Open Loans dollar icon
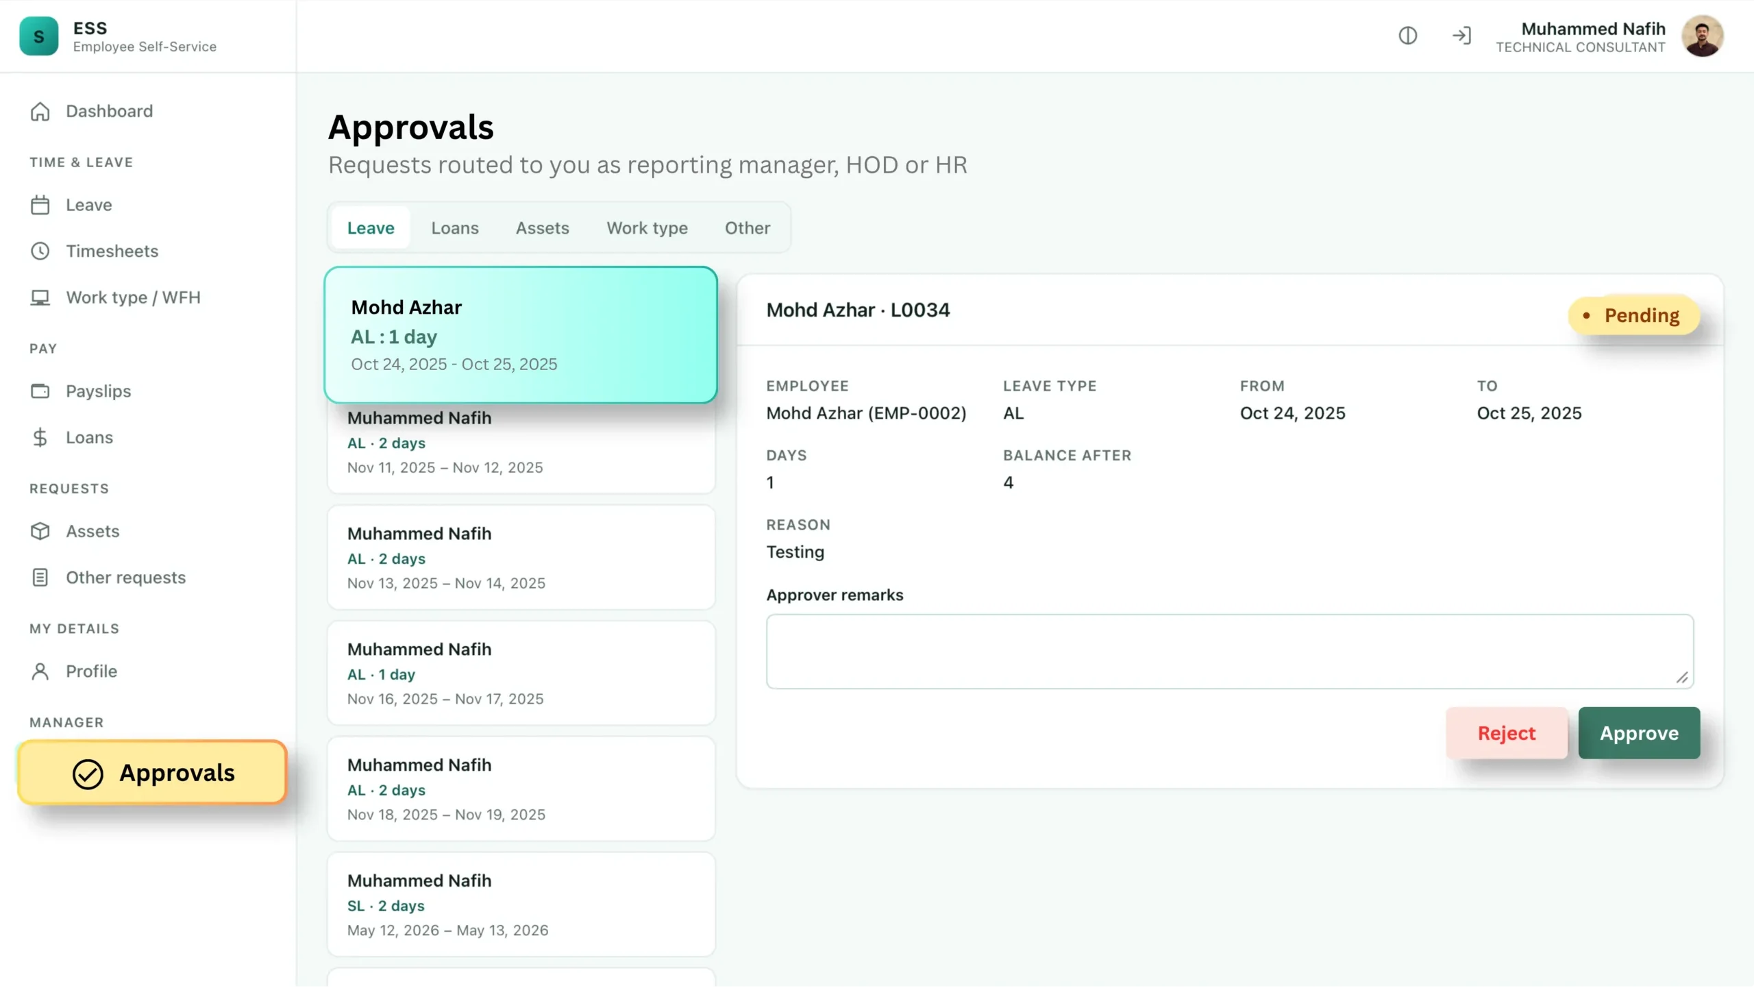Screen dimensions: 1754x988 (40, 437)
